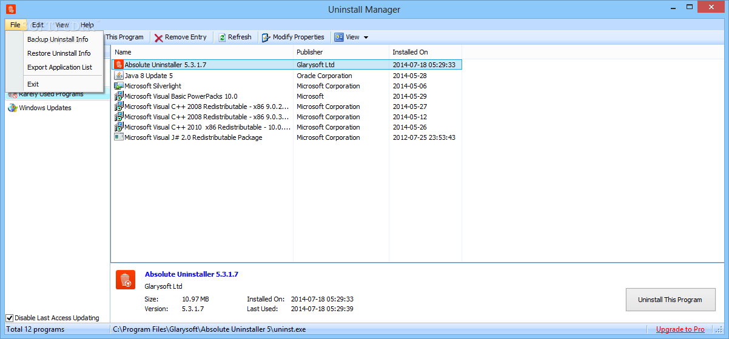Viewport: 729px width, 339px height.
Task: Sort by the Name column header
Action: click(x=203, y=52)
